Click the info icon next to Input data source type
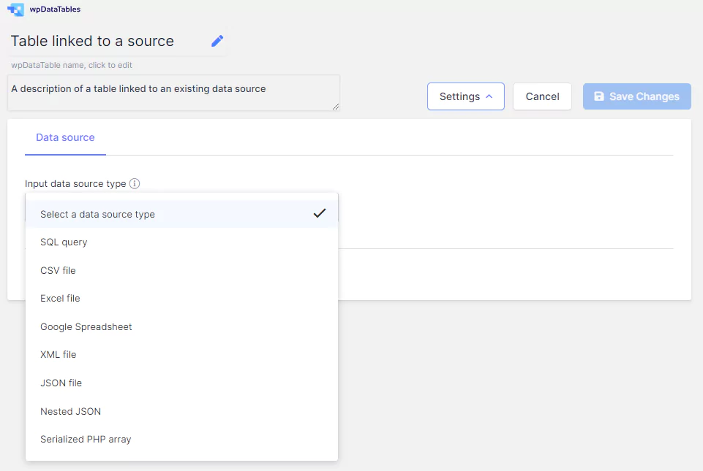The width and height of the screenshot is (703, 471). (x=135, y=183)
